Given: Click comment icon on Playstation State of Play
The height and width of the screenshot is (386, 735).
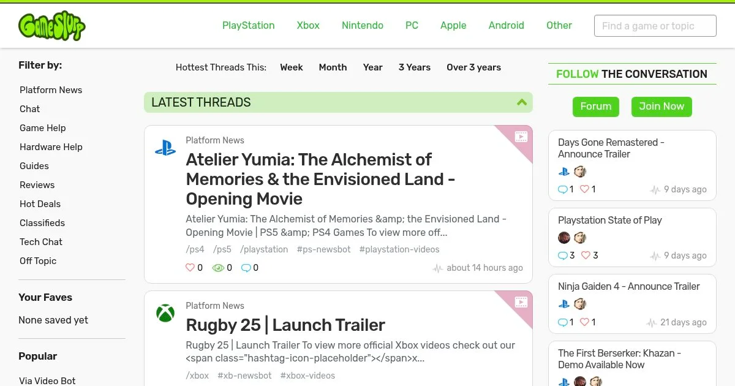Looking at the screenshot, I should (563, 255).
